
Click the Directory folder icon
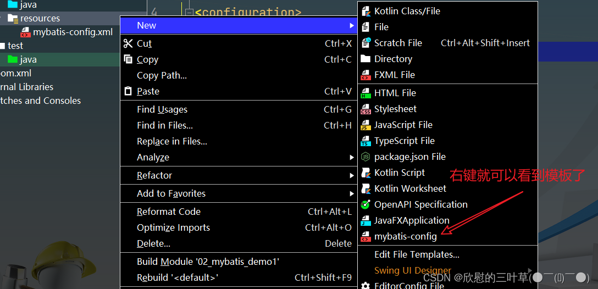366,59
